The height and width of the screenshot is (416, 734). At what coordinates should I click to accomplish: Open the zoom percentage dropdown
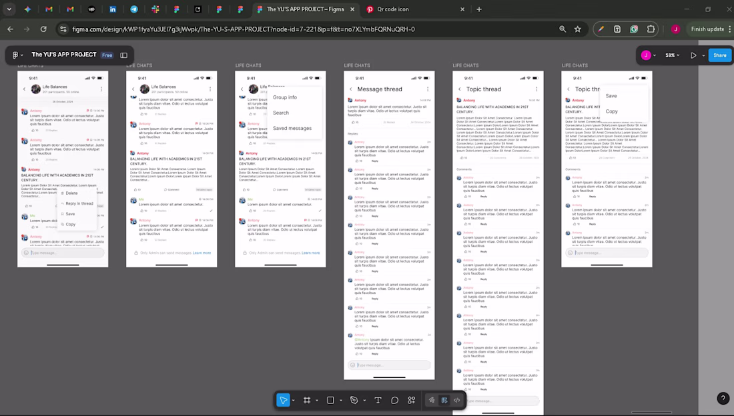click(x=673, y=55)
